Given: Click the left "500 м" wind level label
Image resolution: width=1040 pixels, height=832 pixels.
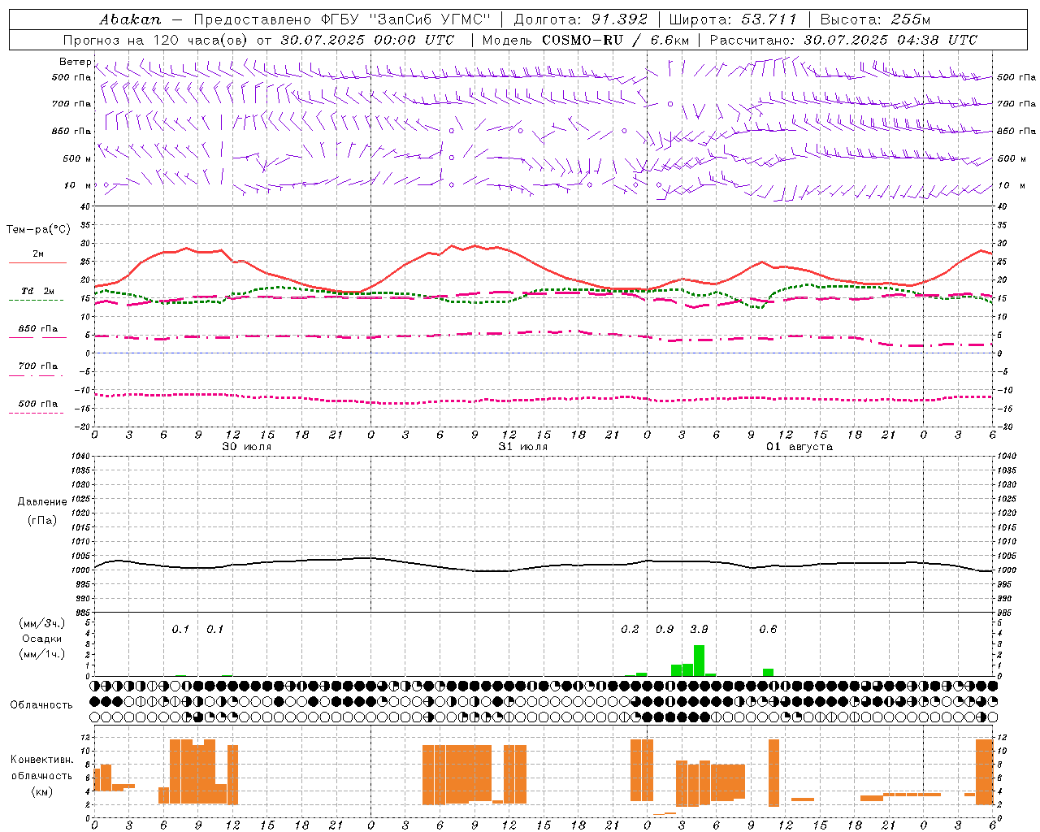Looking at the screenshot, I should 77,158.
